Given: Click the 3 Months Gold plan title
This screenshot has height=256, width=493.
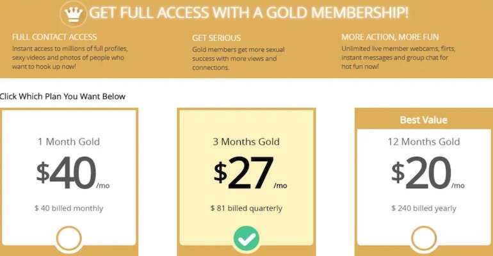Looking at the screenshot, I should tap(246, 141).
